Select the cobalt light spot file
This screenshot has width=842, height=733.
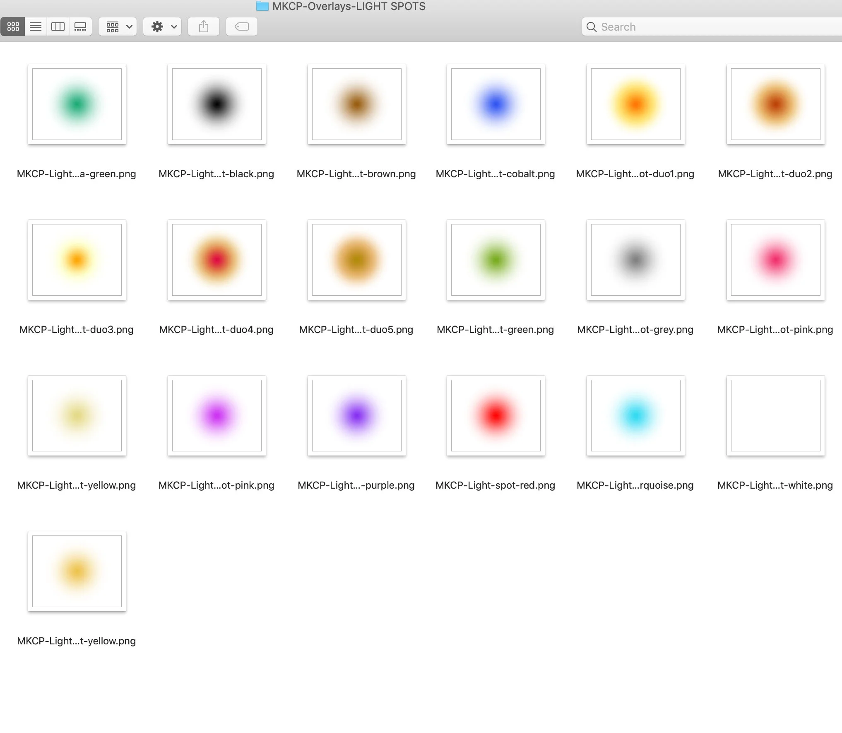496,104
